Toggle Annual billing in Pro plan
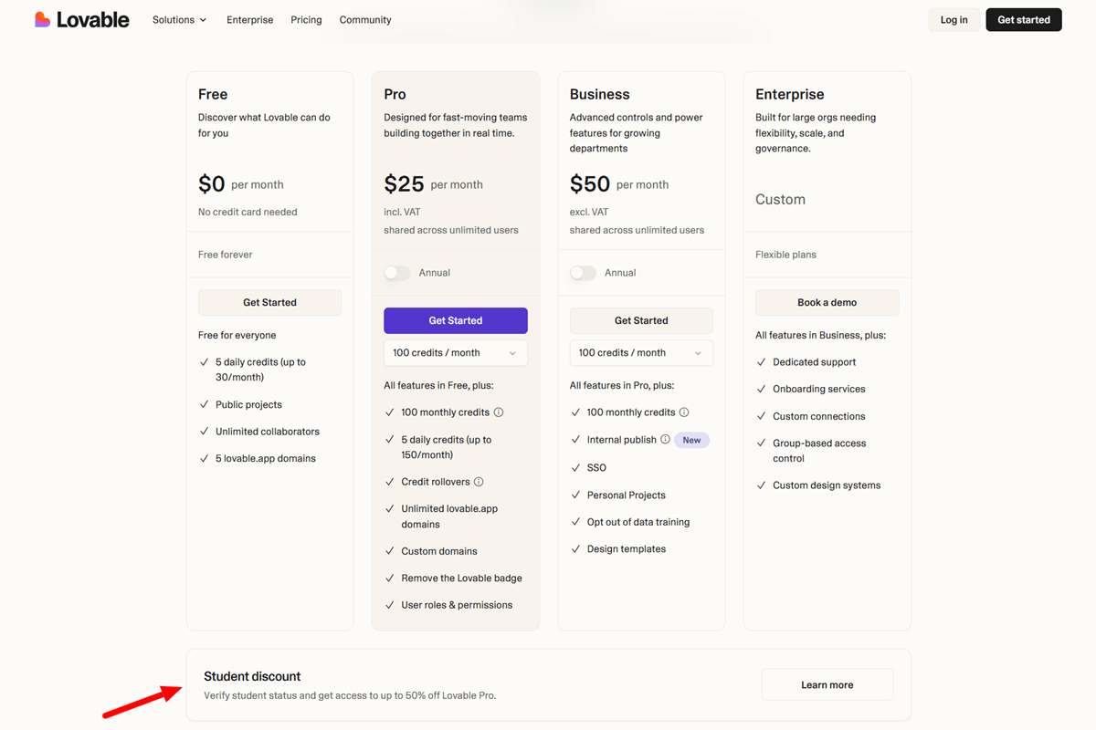 click(x=397, y=273)
